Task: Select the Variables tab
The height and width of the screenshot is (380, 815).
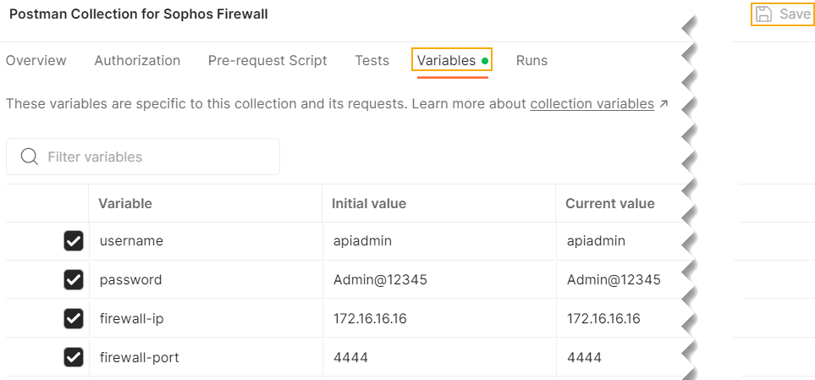Action: [x=447, y=61]
